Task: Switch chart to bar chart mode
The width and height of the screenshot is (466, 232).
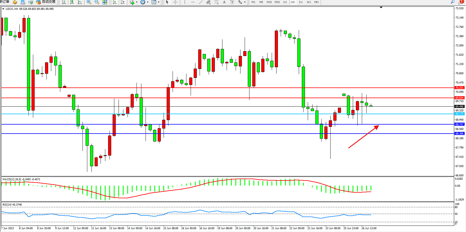Action: point(64,2)
